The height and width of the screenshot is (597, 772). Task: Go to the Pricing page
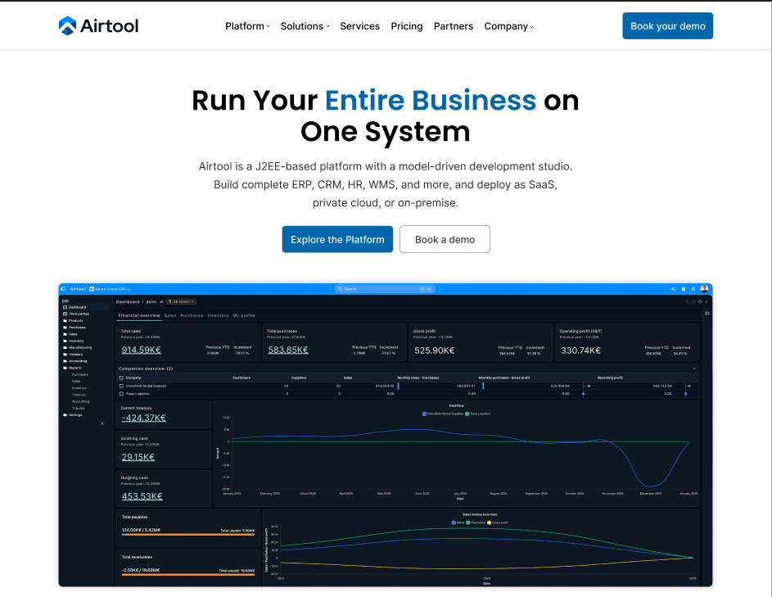(x=407, y=26)
